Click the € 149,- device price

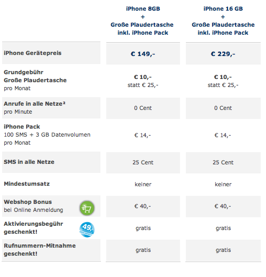tap(143, 54)
